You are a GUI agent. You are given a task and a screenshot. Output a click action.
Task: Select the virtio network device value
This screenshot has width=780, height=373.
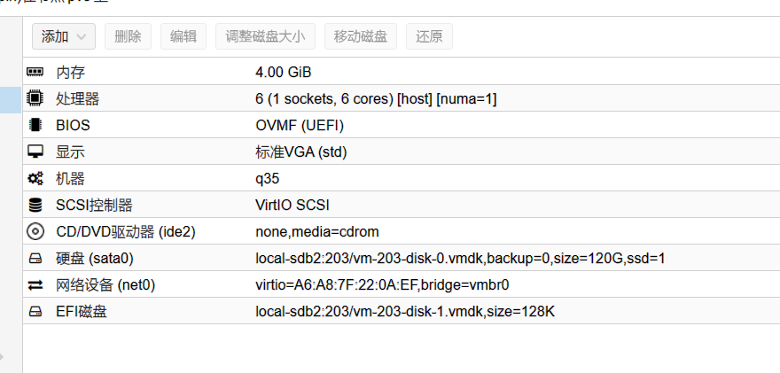[382, 284]
